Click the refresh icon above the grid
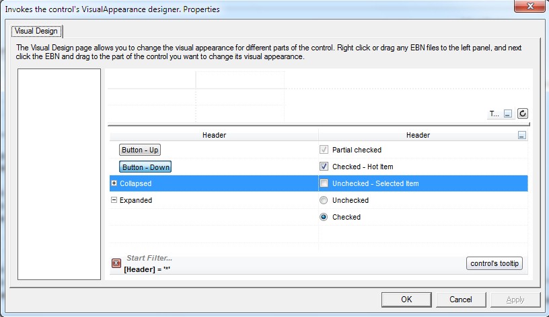This screenshot has height=317, width=549. tap(522, 114)
